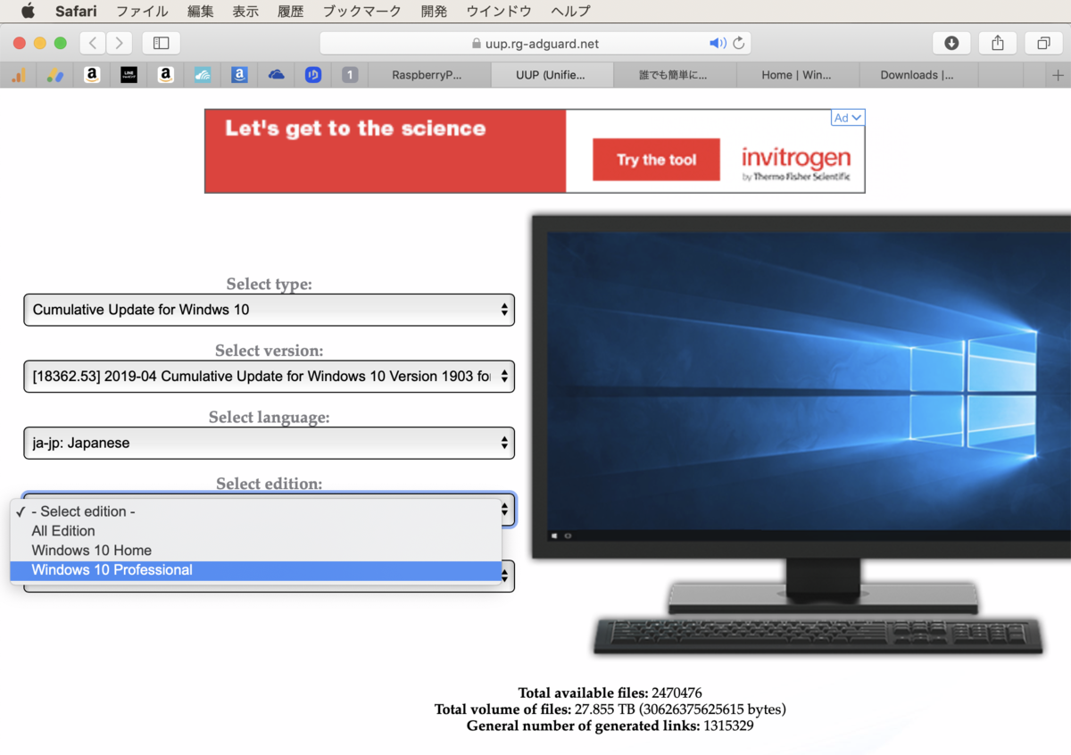
Task: Open the ブックマーク menu
Action: [361, 12]
